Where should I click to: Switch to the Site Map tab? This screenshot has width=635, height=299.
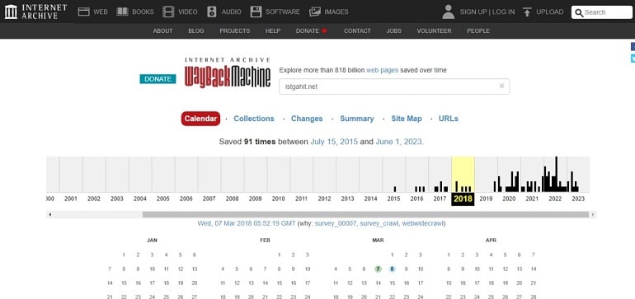(x=407, y=119)
